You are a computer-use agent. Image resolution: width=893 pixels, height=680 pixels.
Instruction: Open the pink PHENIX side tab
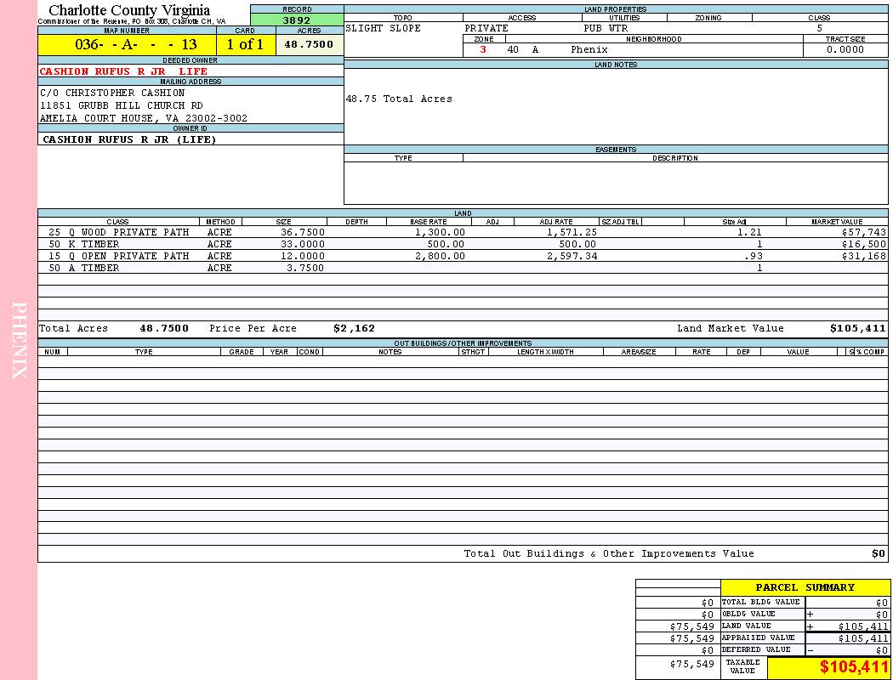[19, 340]
